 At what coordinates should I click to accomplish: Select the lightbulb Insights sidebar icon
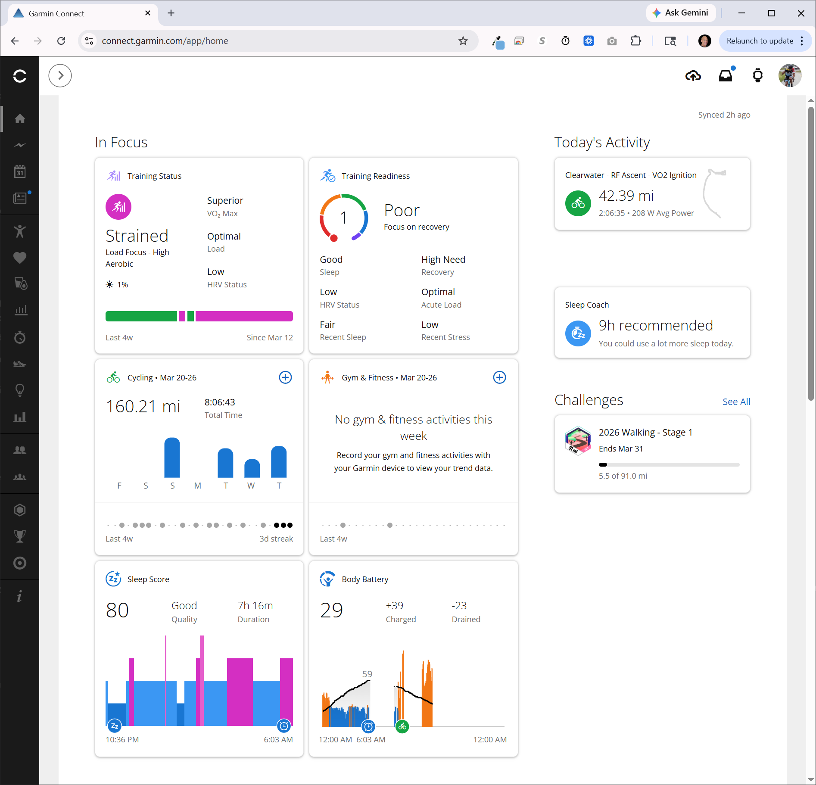[x=20, y=390]
